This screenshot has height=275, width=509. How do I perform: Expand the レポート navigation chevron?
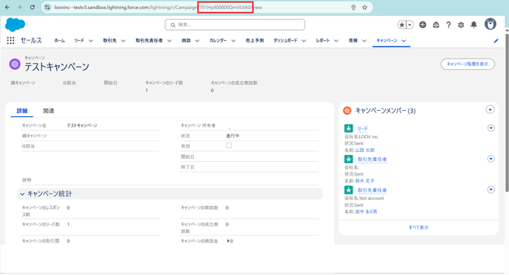[x=336, y=40]
